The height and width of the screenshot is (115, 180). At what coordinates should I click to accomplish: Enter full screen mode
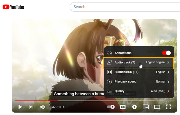click(x=168, y=107)
